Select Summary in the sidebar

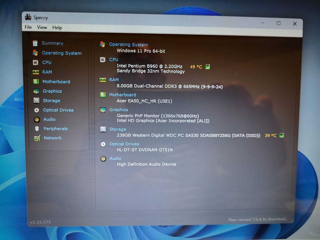pos(52,43)
